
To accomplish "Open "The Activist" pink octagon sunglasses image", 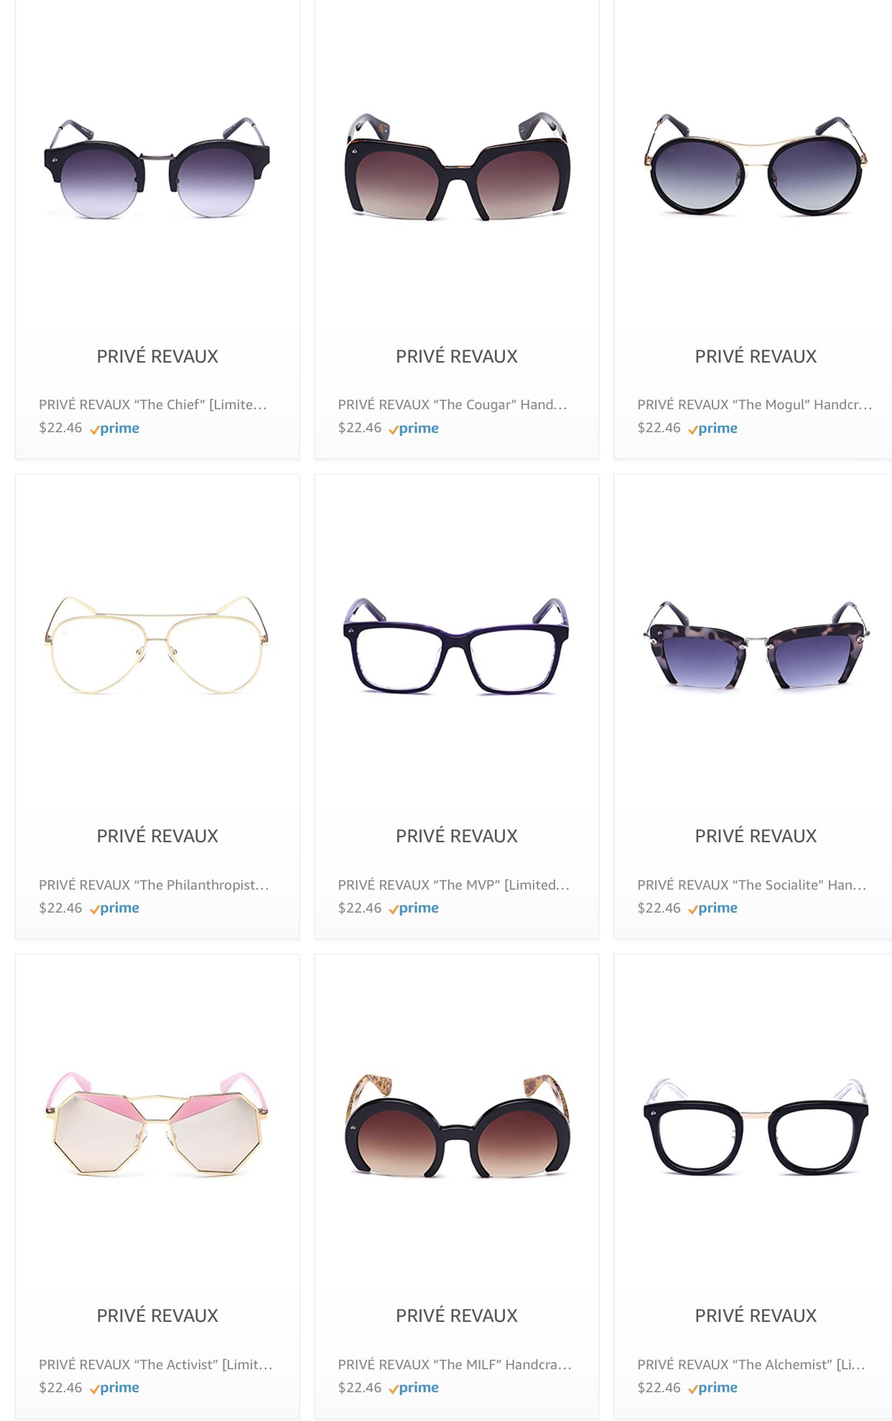I will [157, 1124].
